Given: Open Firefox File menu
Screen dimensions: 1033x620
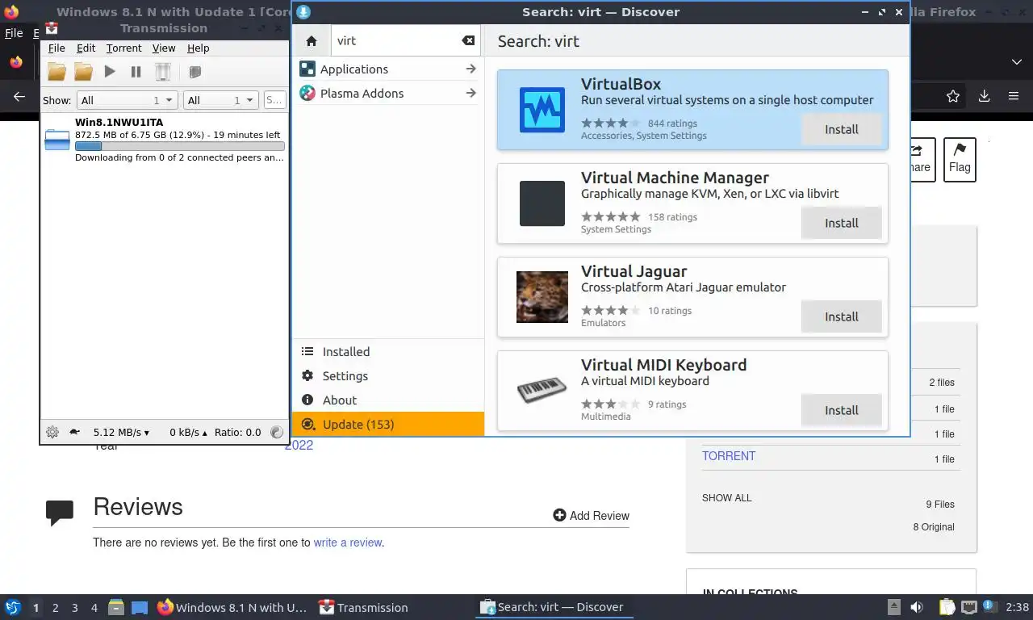Looking at the screenshot, I should 14,33.
